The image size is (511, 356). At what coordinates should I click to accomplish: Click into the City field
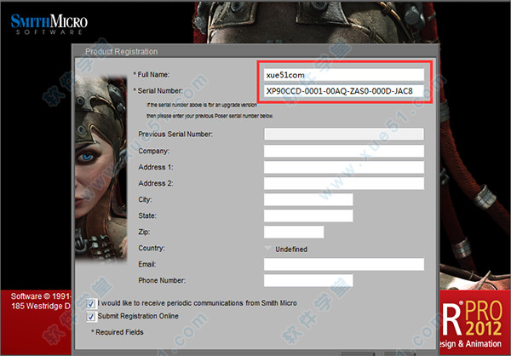308,199
